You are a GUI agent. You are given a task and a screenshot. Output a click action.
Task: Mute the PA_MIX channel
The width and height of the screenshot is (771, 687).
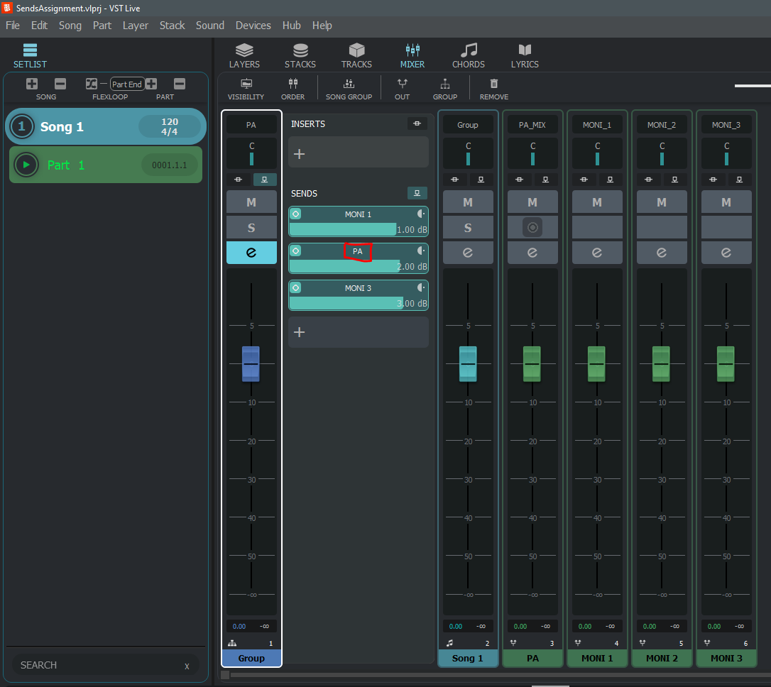click(532, 202)
